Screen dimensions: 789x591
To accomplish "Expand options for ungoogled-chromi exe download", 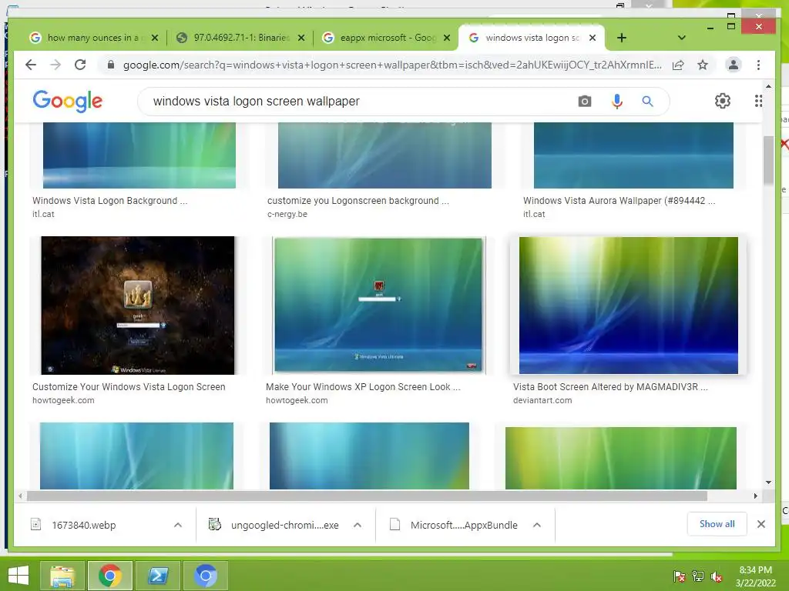I will pyautogui.click(x=358, y=525).
